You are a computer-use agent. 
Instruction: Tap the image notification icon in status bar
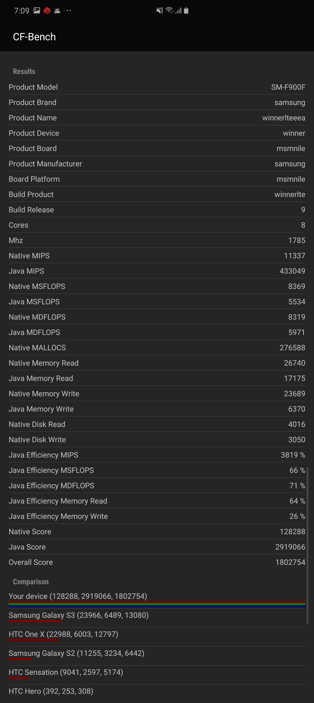click(37, 11)
